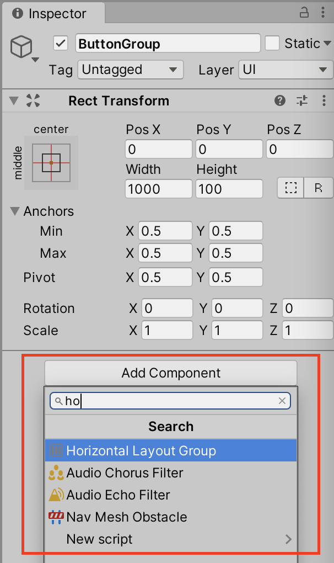Toggle raw edit mode R button
The height and width of the screenshot is (563, 334).
click(319, 188)
